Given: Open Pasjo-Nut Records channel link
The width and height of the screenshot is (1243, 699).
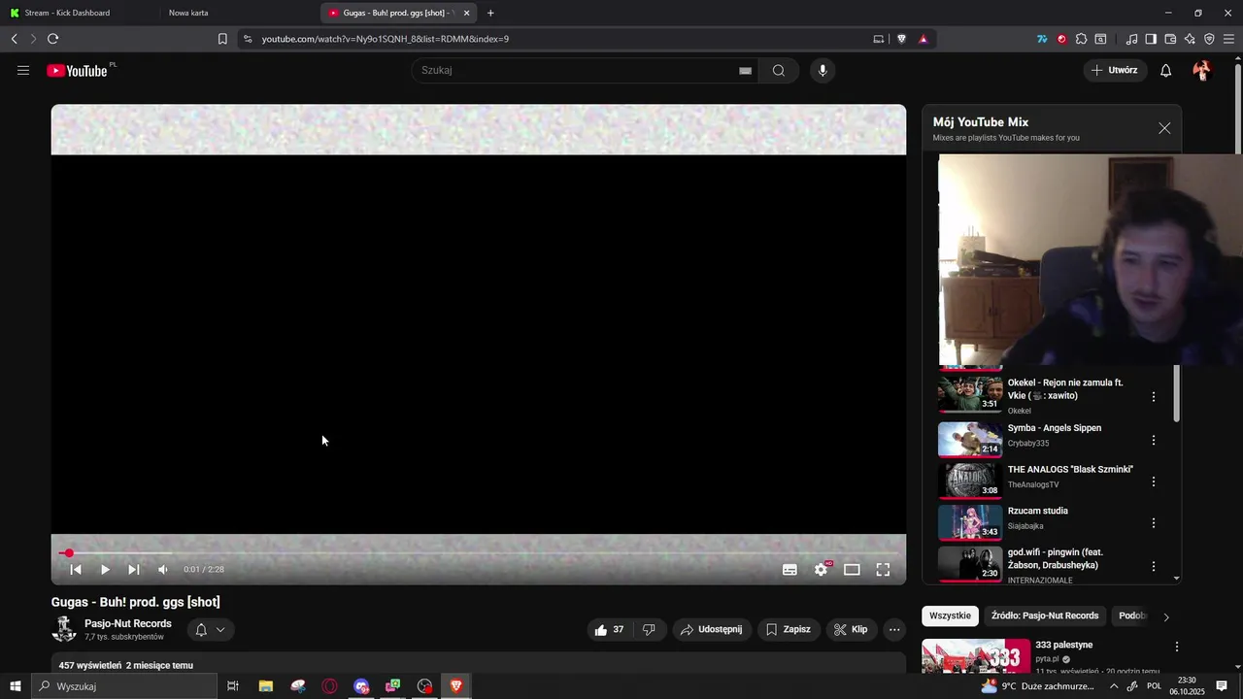Looking at the screenshot, I should point(128,623).
